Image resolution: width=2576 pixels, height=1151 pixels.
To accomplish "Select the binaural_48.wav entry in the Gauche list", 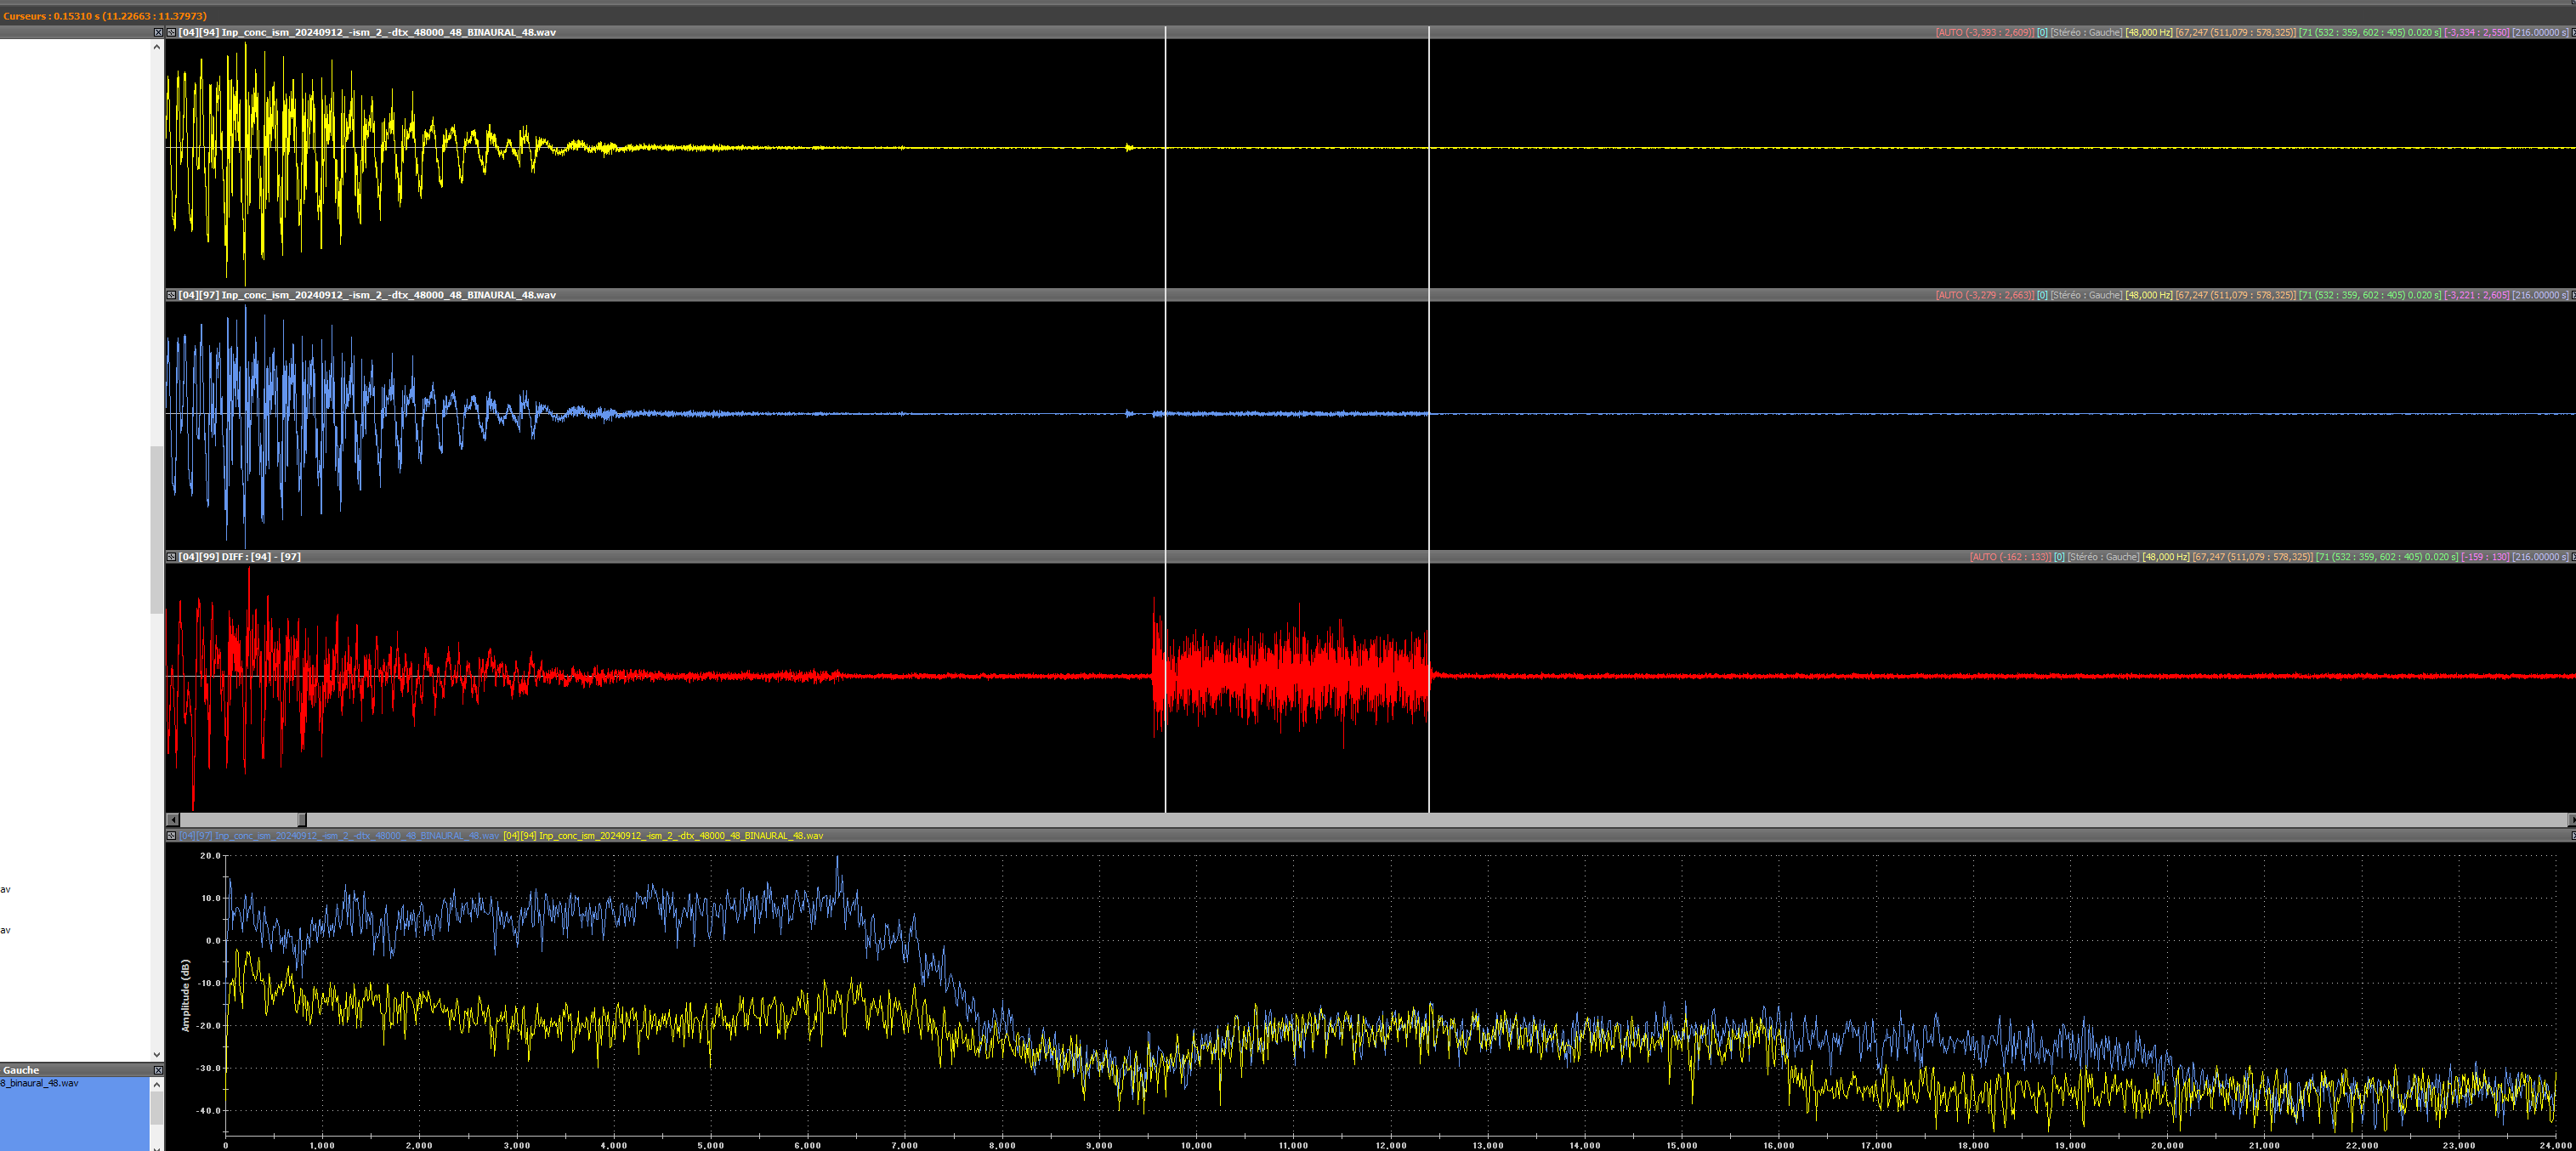I will (40, 1083).
